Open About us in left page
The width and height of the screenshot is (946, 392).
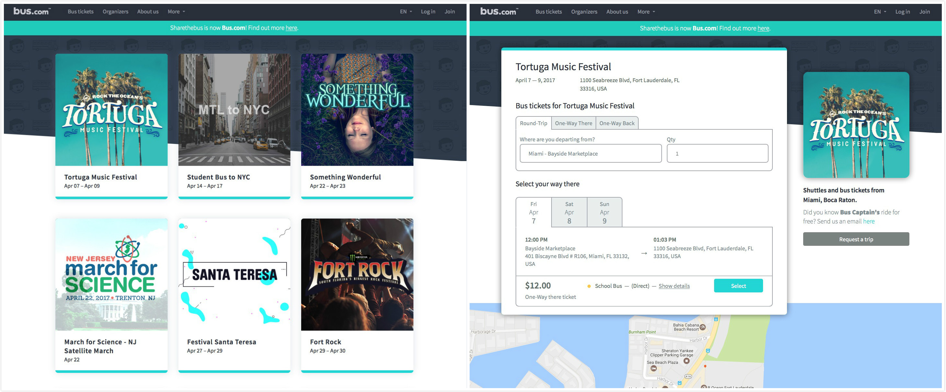click(x=148, y=12)
